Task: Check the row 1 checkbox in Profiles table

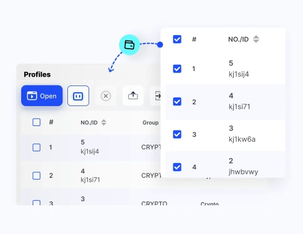Action: pos(36,147)
